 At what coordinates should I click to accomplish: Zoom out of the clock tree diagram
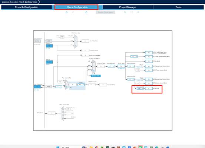coord(138,12)
